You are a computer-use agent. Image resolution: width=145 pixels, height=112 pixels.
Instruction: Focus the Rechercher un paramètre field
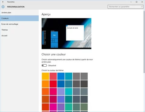click(x=125, y=7)
